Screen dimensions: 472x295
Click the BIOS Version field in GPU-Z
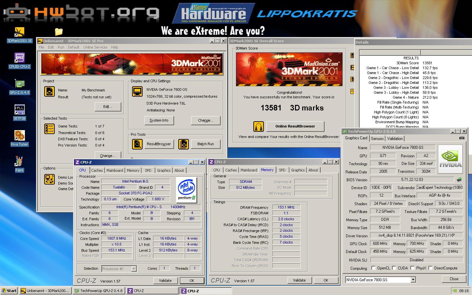412,180
